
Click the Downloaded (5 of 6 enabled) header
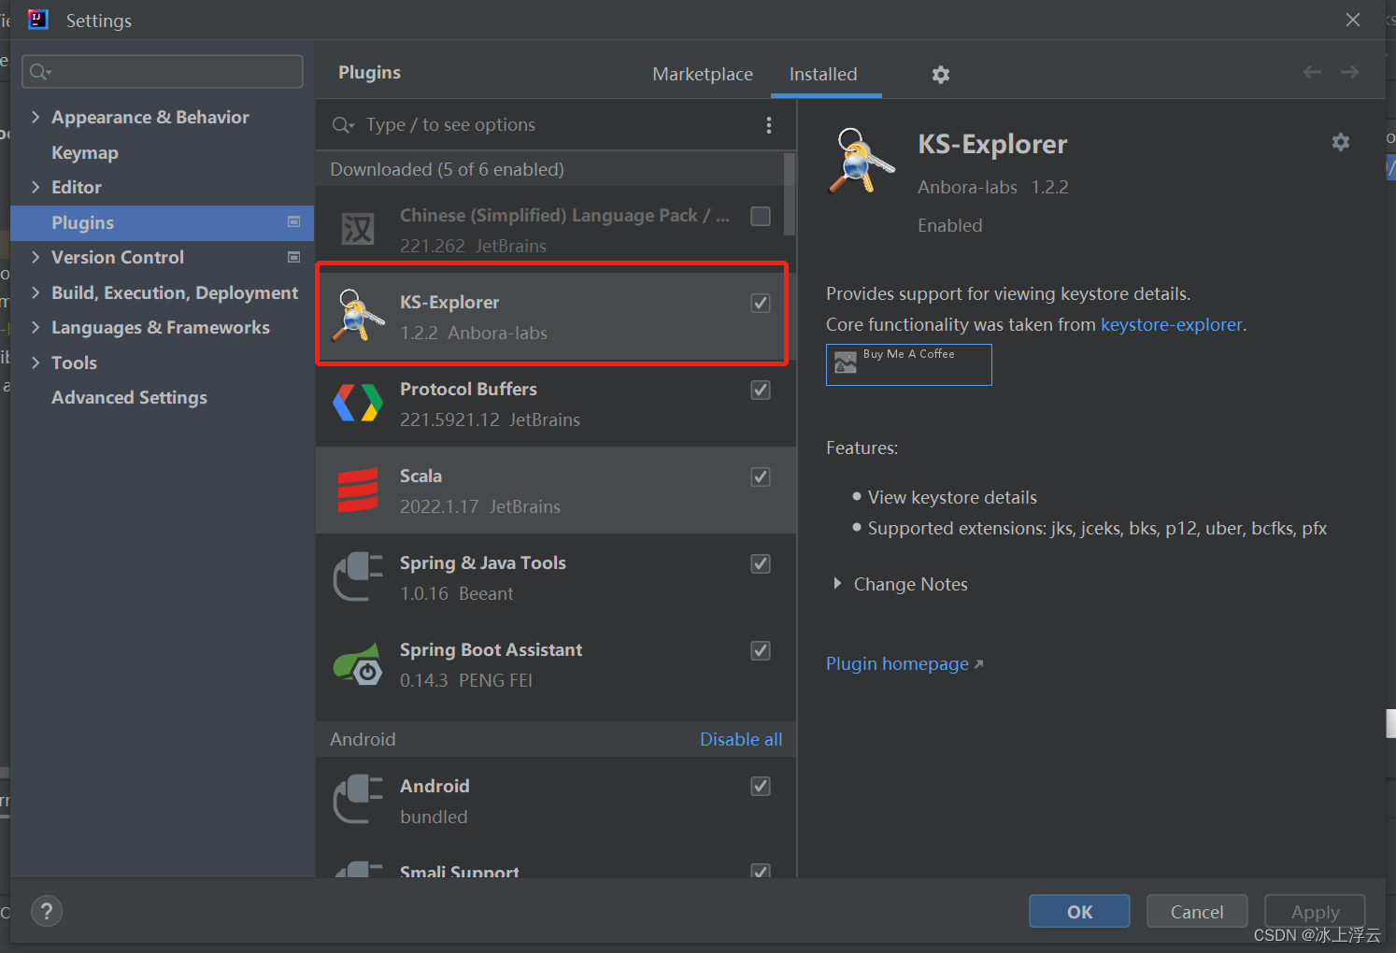coord(447,169)
